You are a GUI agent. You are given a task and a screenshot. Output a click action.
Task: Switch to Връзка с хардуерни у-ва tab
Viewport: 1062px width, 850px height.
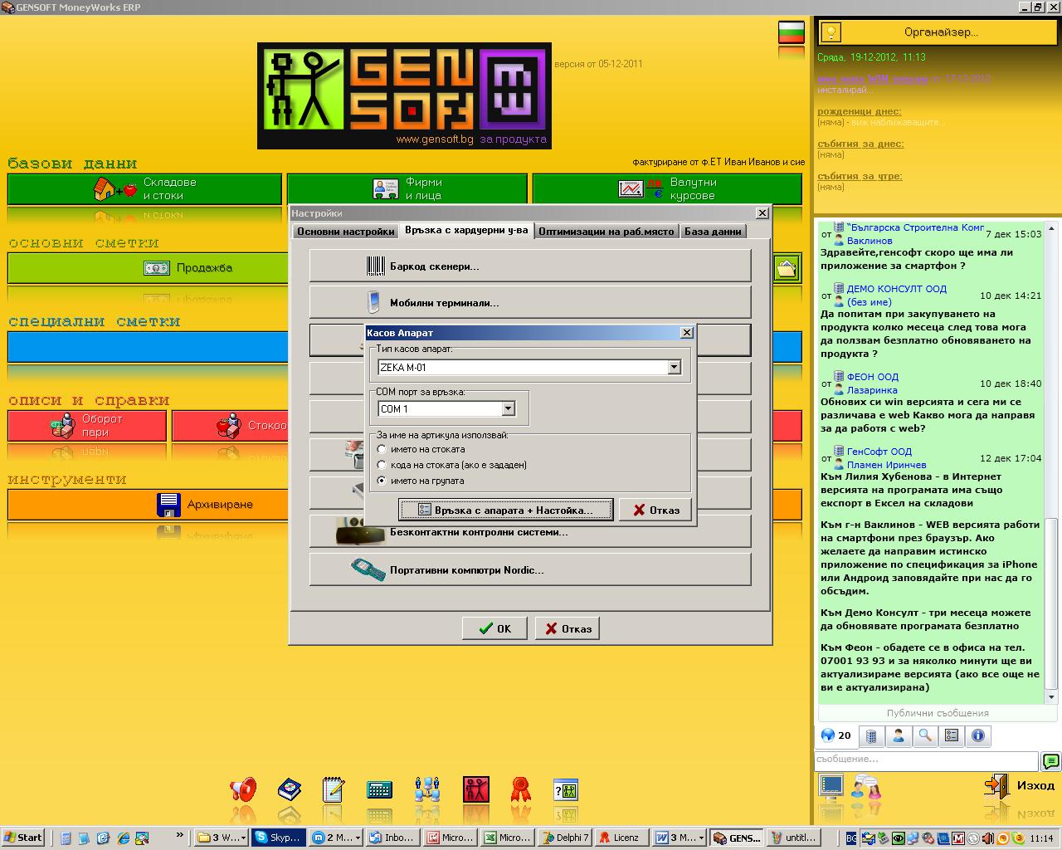point(466,231)
